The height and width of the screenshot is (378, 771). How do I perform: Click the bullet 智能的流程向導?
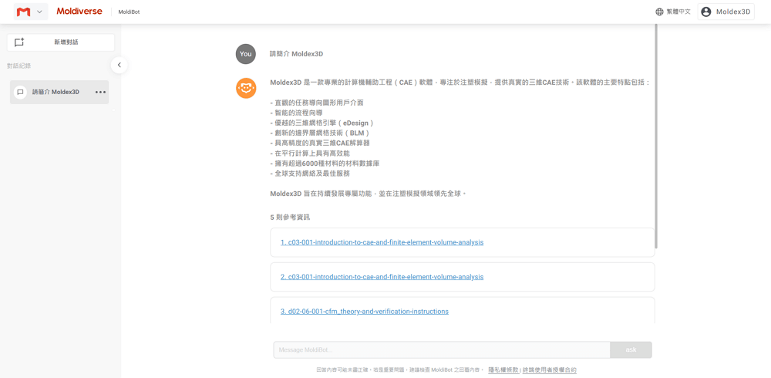297,113
